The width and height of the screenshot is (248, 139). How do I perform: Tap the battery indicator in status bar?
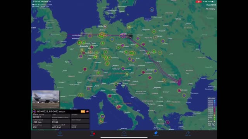coord(213,2)
